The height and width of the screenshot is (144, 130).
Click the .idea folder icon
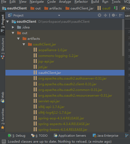[x=19, y=27]
